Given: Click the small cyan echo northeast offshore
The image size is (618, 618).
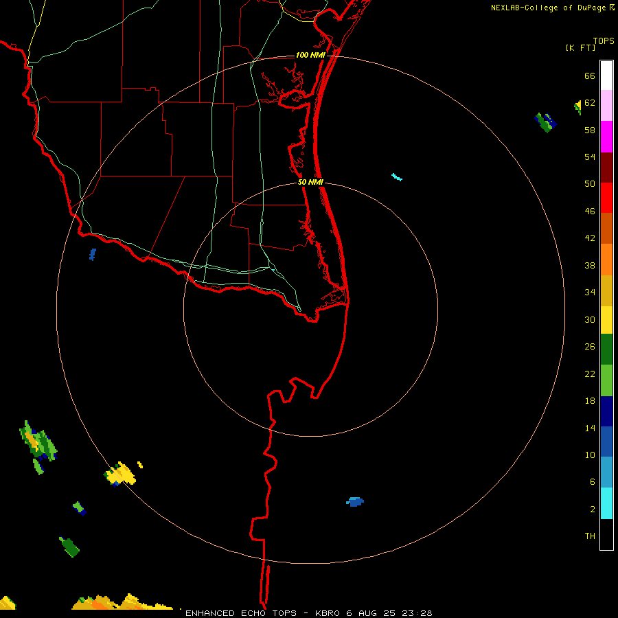Looking at the screenshot, I should click(397, 177).
